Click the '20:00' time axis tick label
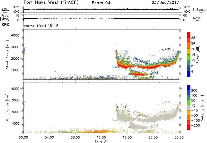This screenshot has height=143, width=207. [x=153, y=138]
